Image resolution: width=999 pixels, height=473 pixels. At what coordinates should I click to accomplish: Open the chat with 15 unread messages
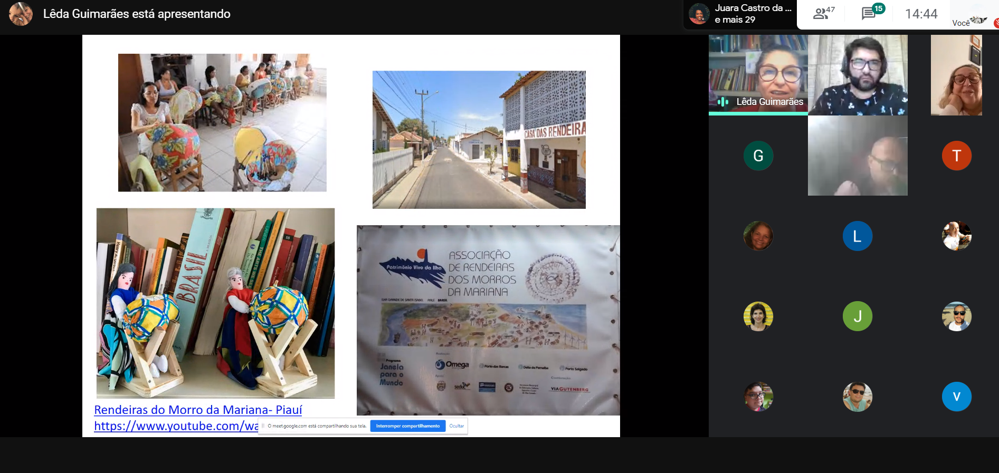coord(871,13)
